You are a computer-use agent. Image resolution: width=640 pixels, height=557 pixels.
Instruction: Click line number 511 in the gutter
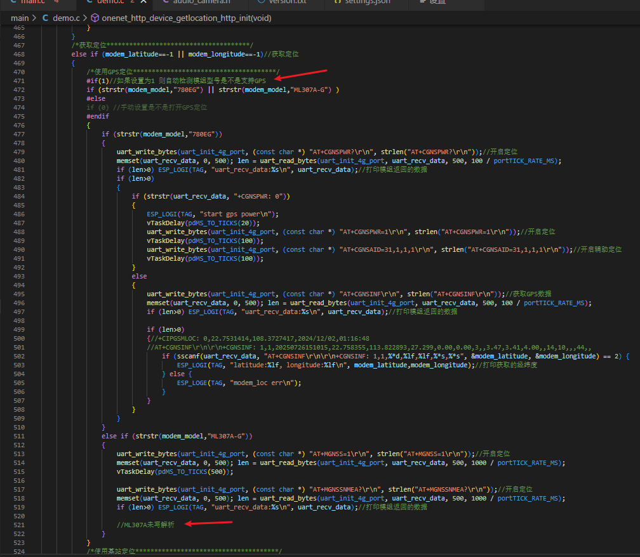click(19, 436)
